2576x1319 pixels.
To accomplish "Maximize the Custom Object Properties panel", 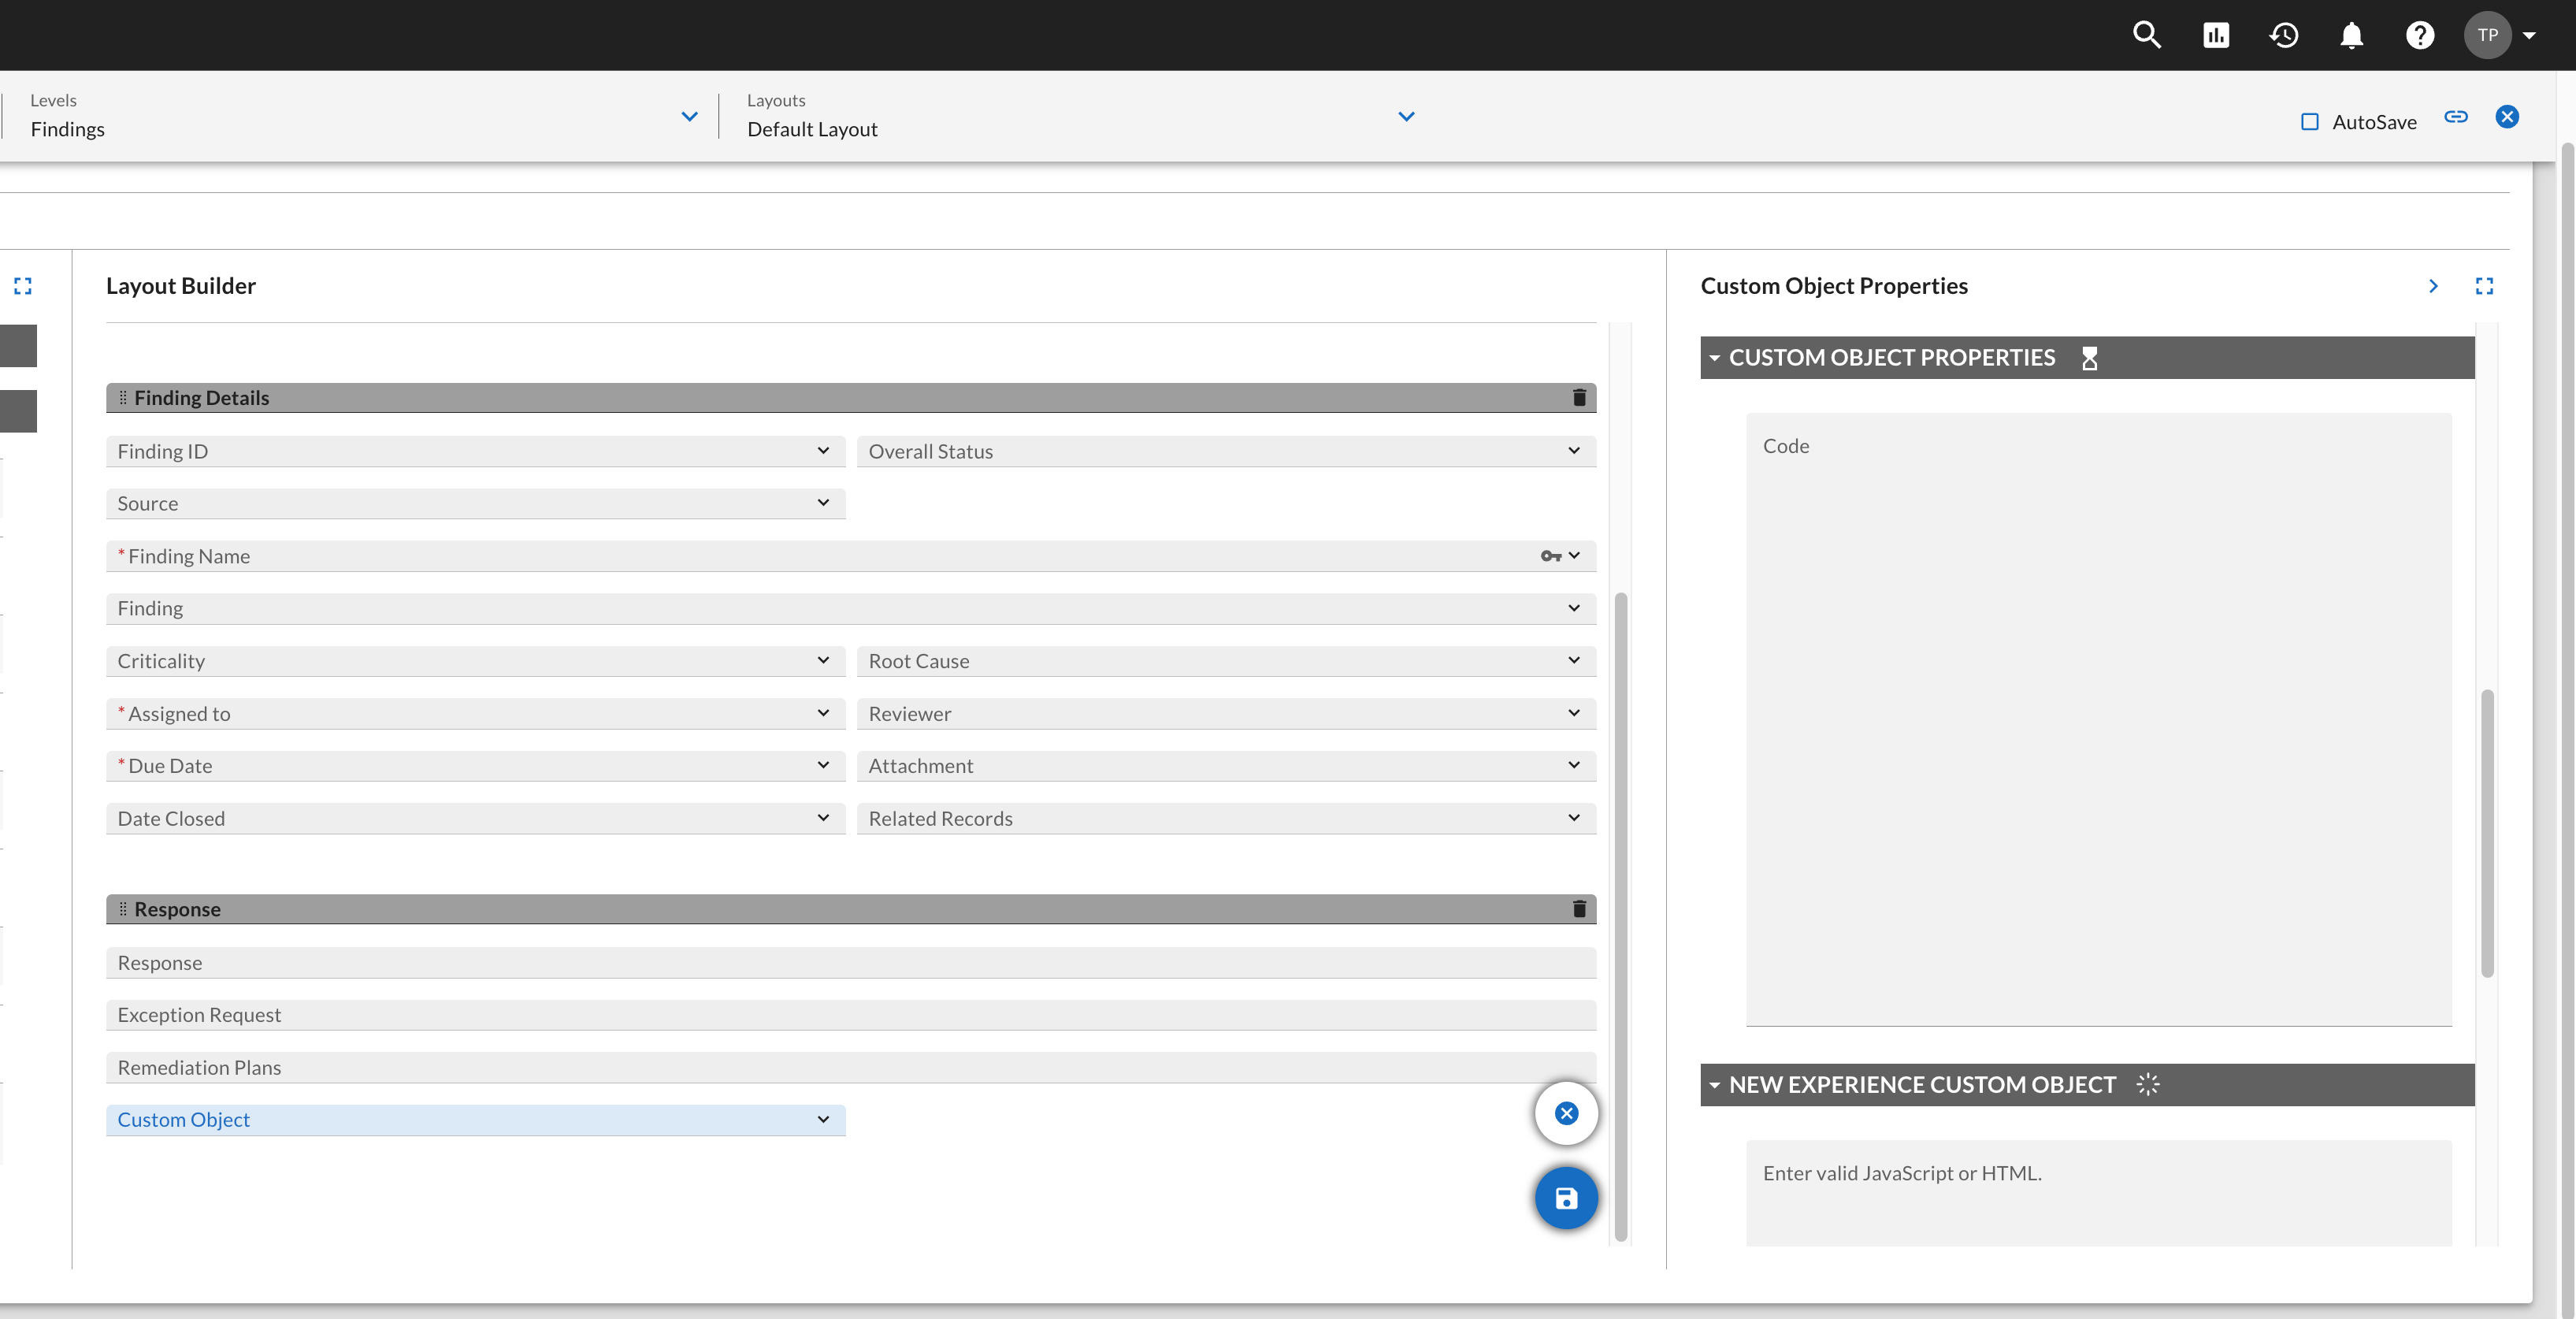I will 2484,286.
